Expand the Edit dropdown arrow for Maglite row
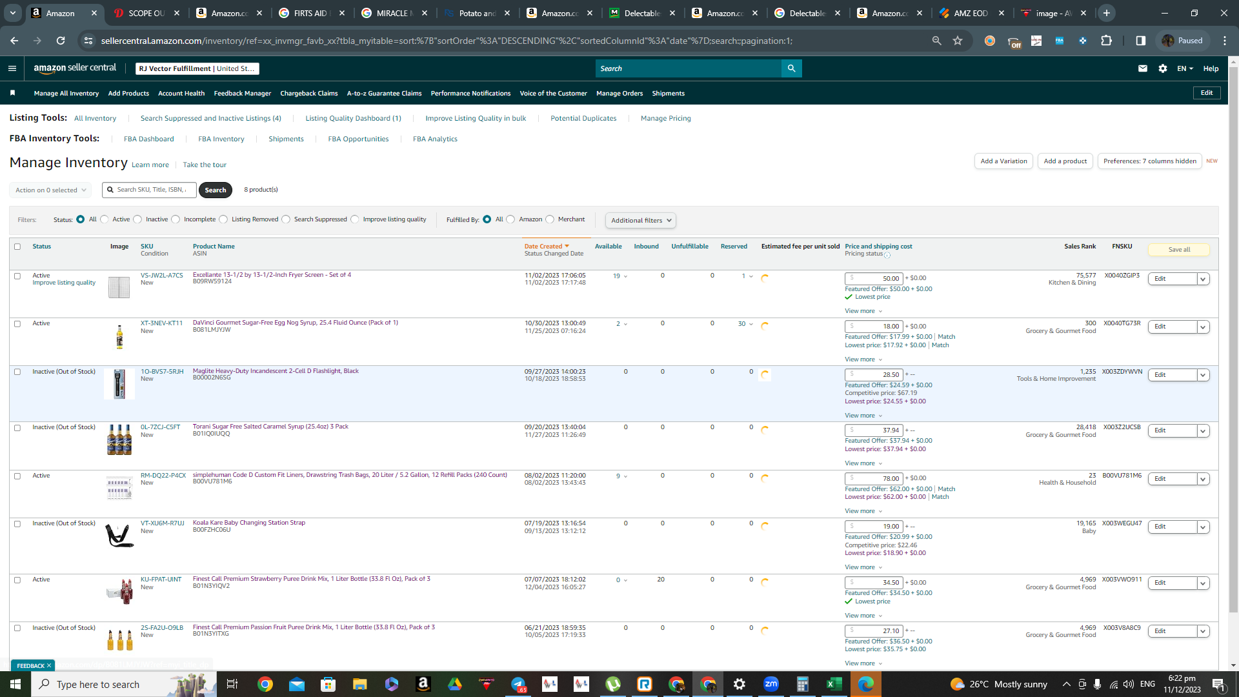Viewport: 1239px width, 697px height. pos(1203,375)
